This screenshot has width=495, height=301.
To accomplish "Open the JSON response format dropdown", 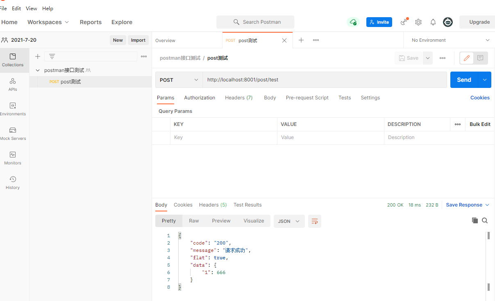I will point(289,221).
